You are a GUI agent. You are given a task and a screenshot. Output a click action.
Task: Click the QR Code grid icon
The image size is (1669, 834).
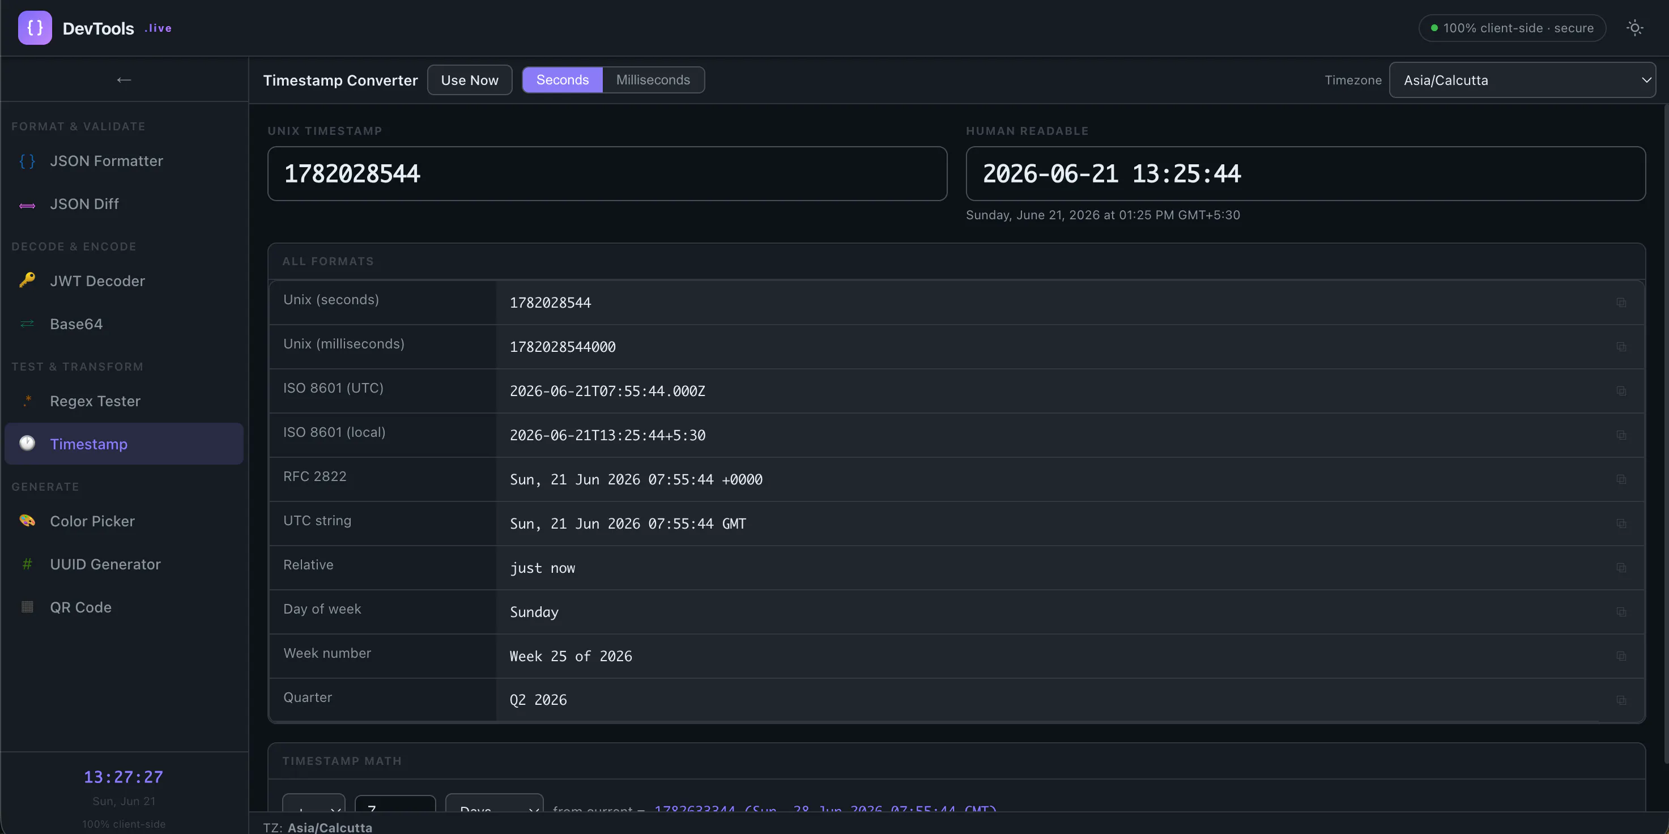[27, 607]
